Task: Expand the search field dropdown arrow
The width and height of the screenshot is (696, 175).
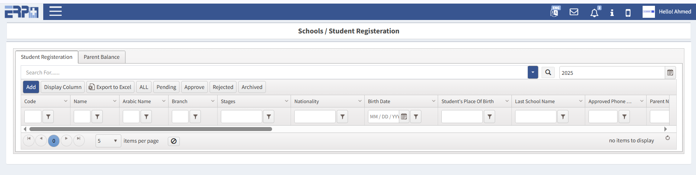Action: coord(533,73)
